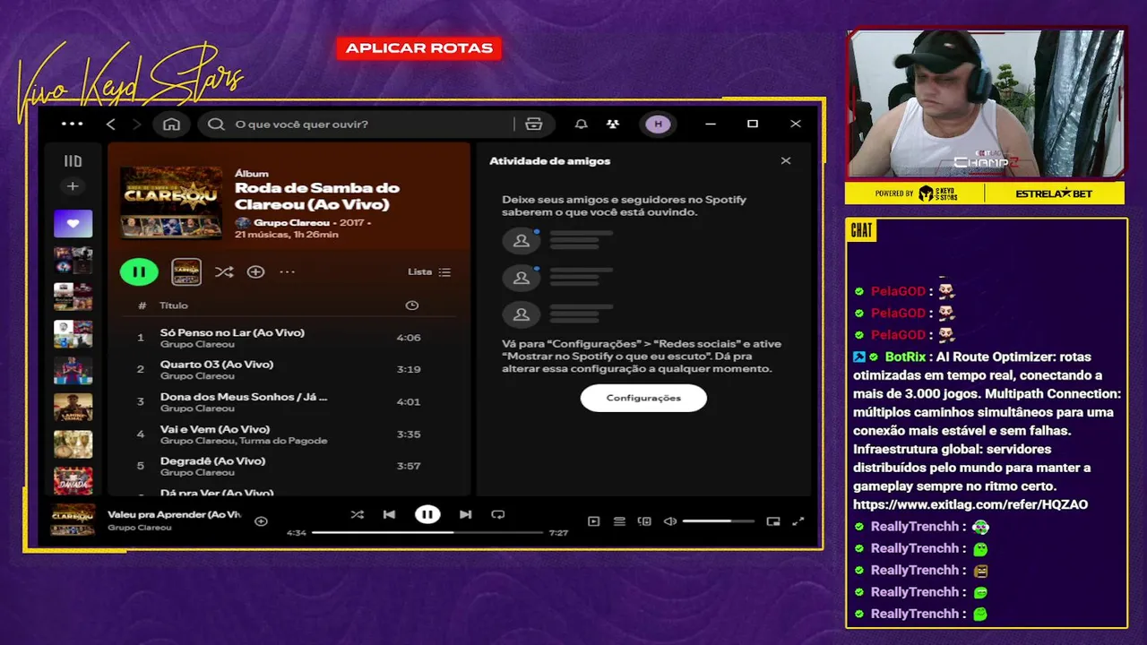
Task: Open the Now Playing view
Action: [x=593, y=521]
